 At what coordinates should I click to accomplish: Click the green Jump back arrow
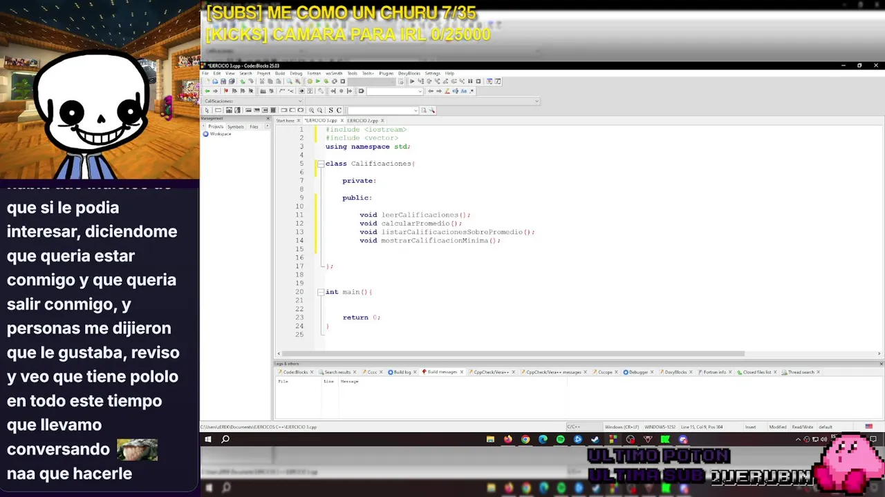coord(207,91)
